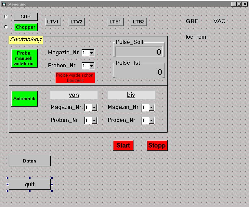Click the LTB1 button
This screenshot has width=249, height=207.
tap(115, 22)
